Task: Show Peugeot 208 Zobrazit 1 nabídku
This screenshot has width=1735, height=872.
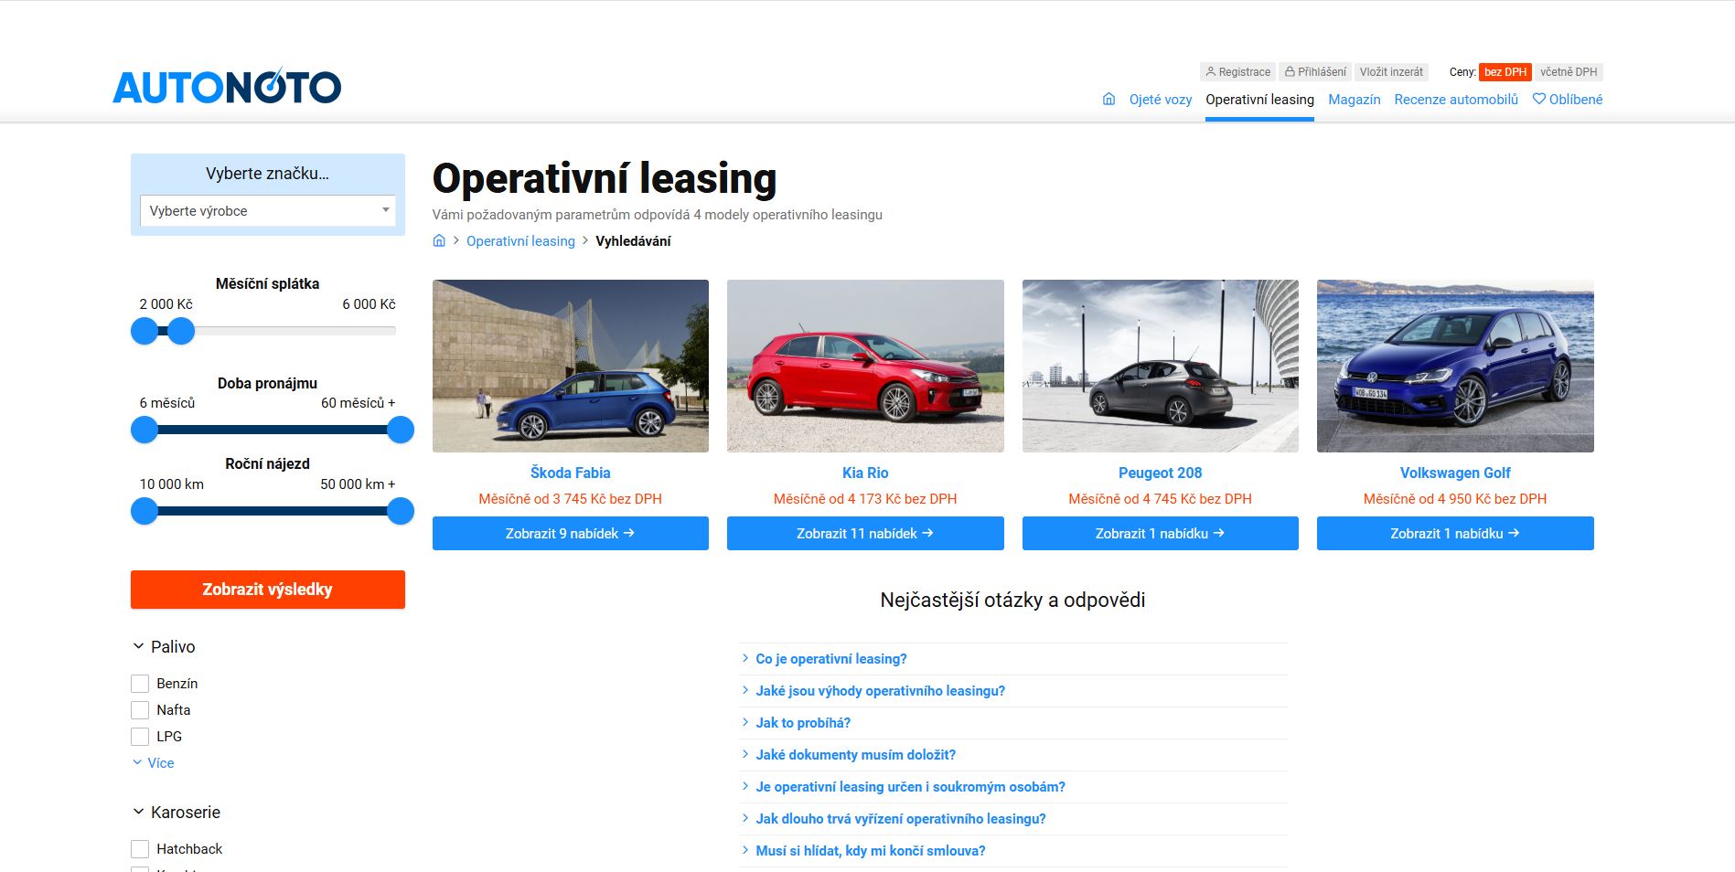Action: [1160, 533]
